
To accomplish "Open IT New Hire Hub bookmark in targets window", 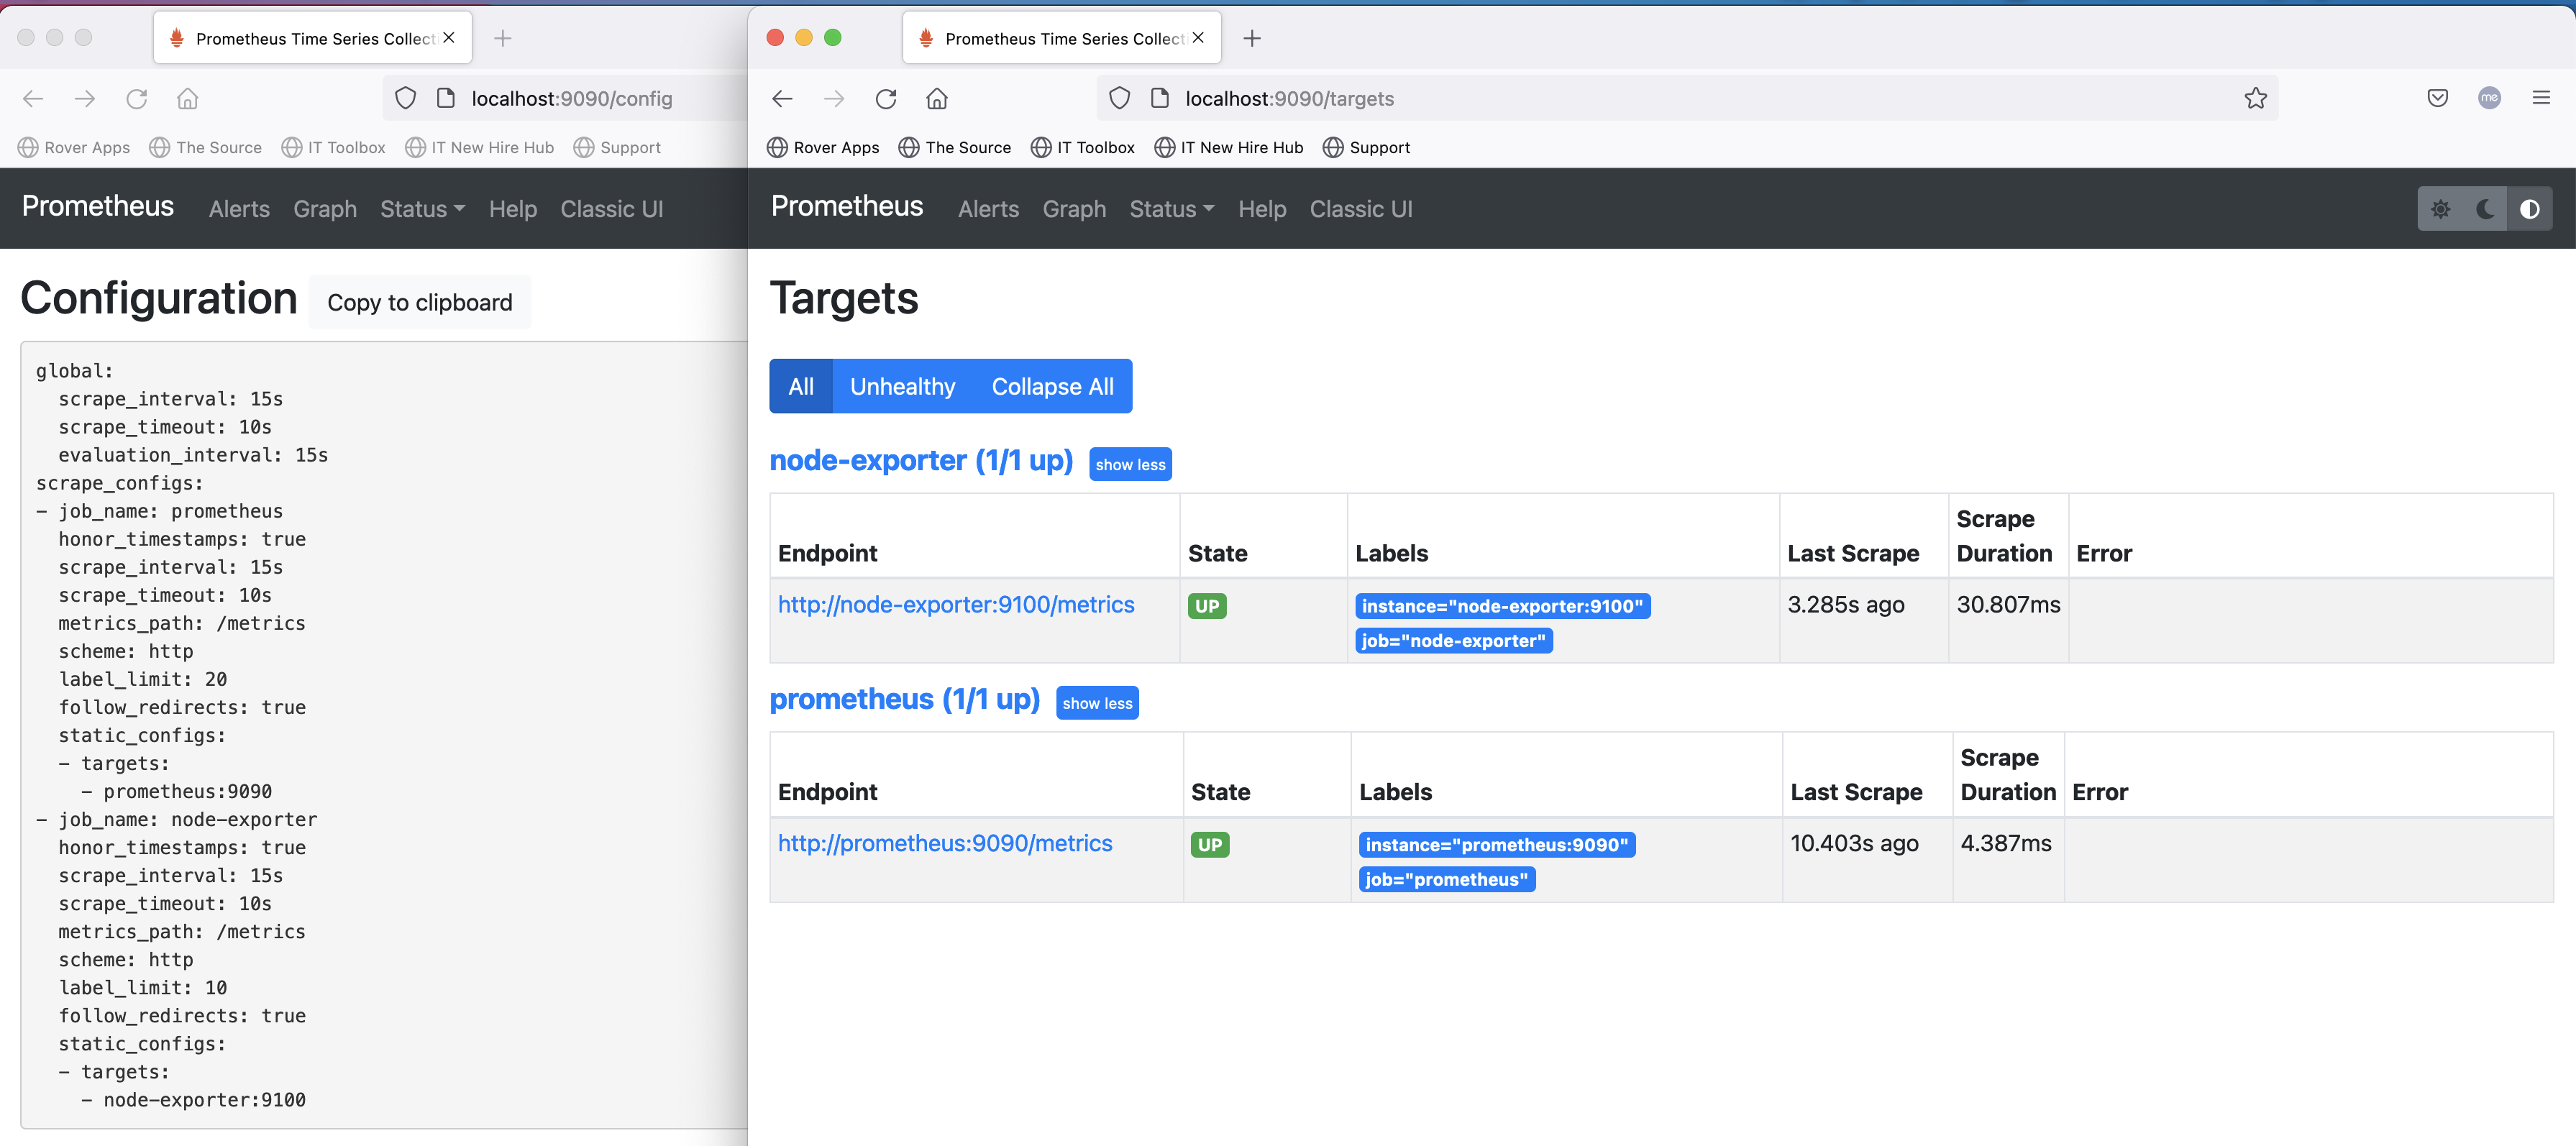I will (1229, 147).
